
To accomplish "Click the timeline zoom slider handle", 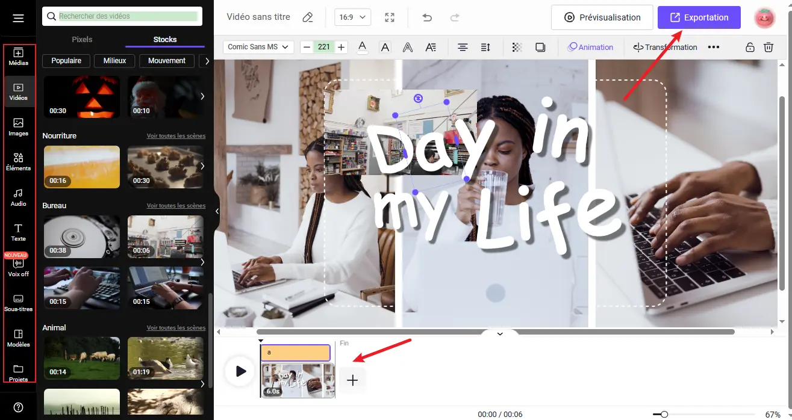I will pos(664,415).
